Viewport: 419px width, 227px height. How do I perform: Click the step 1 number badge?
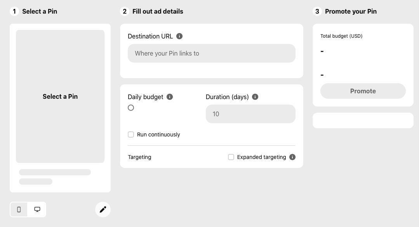point(14,11)
